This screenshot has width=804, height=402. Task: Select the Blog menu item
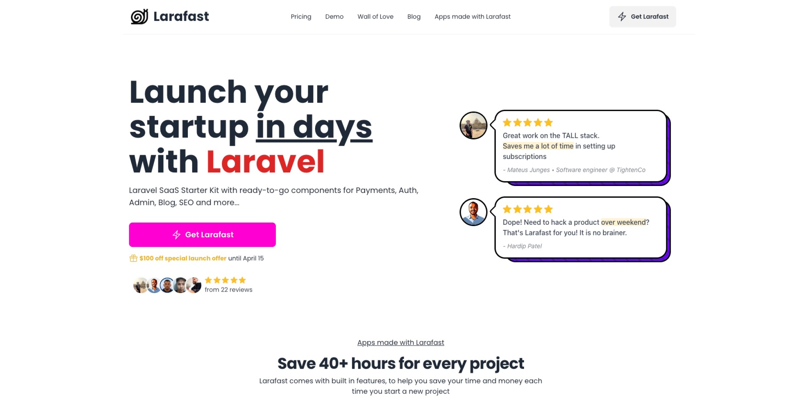pyautogui.click(x=414, y=16)
